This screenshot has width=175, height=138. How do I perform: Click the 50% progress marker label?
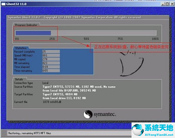coord(86,39)
